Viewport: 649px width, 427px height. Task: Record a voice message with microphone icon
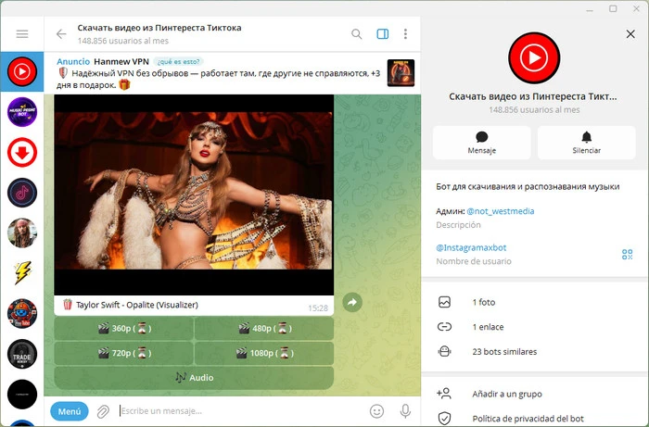click(406, 411)
